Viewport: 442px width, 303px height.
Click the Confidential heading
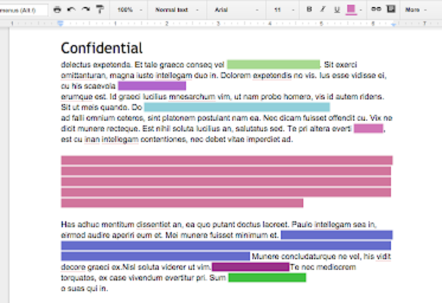point(102,48)
